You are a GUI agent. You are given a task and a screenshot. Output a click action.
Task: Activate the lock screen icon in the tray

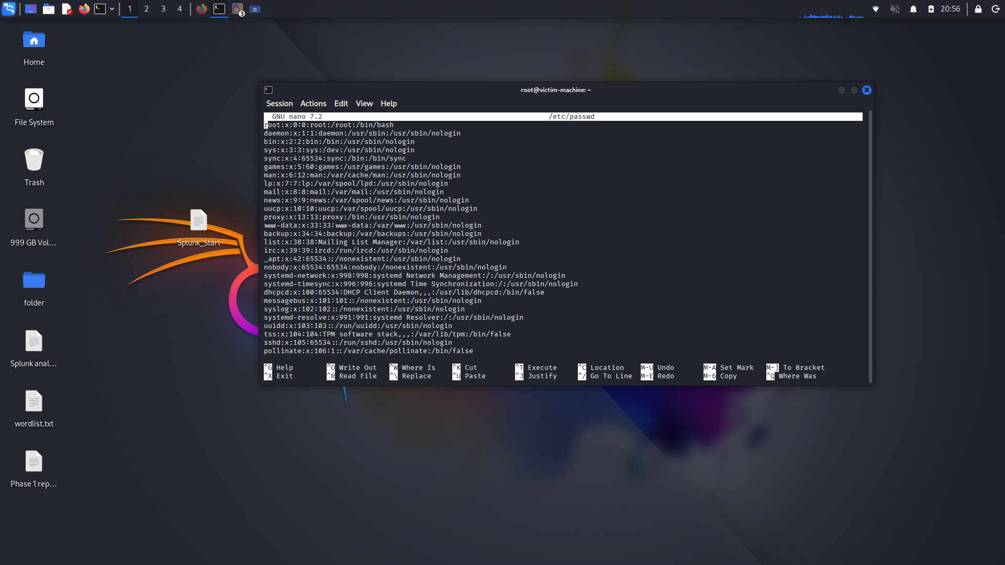click(978, 9)
